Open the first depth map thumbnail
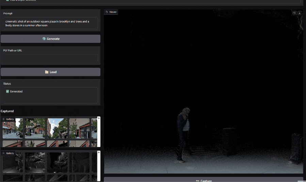 click(13, 163)
